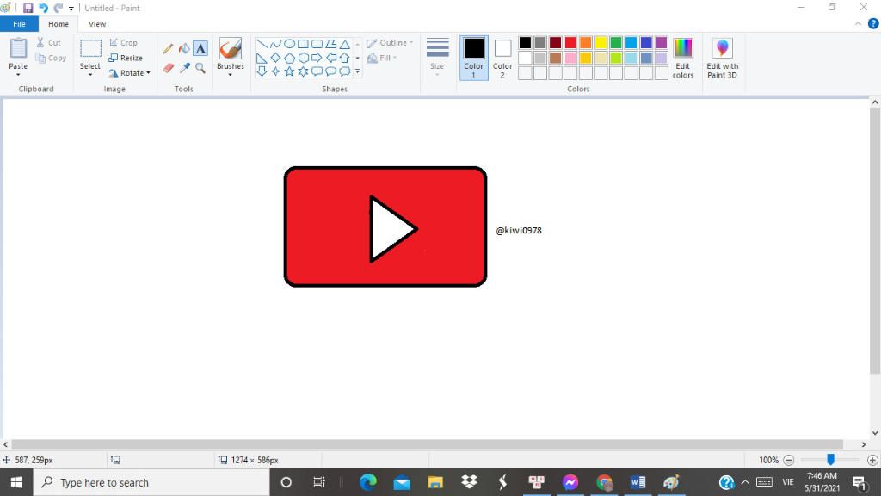
Task: Select the straight Line shape
Action: [262, 44]
